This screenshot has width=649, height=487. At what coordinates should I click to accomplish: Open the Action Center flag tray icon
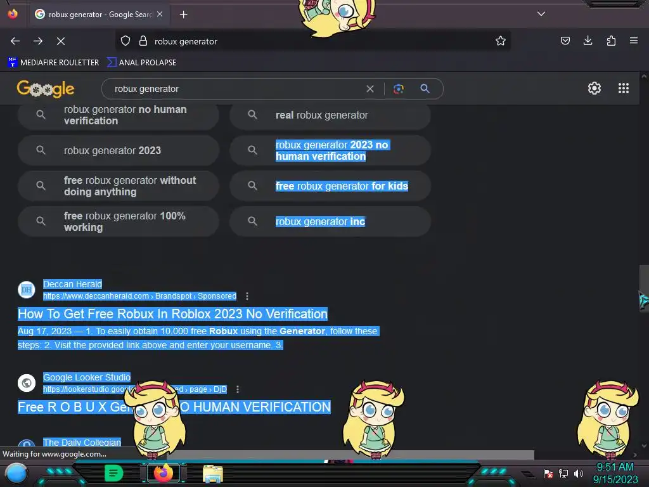tap(548, 473)
